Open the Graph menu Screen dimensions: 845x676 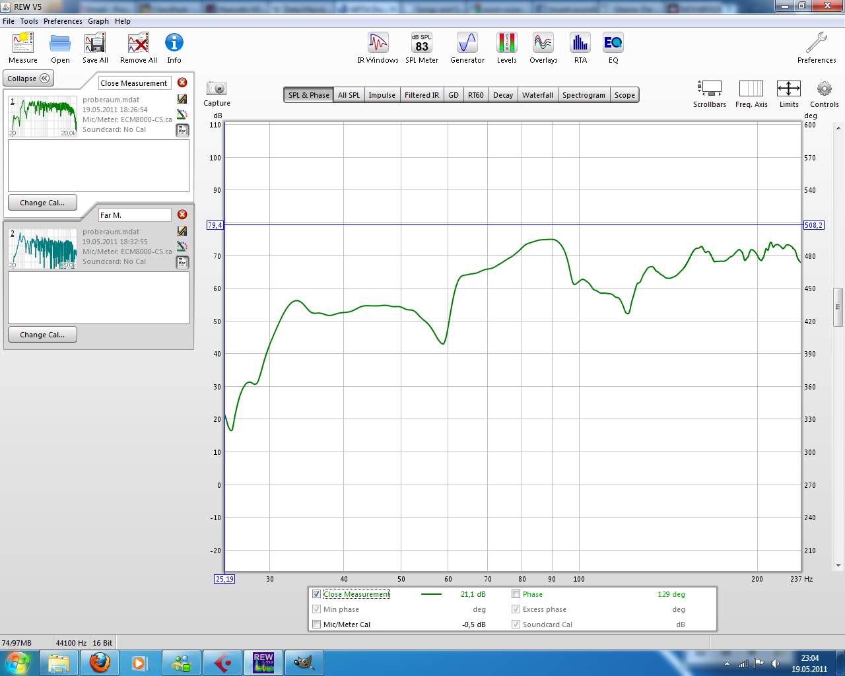98,21
